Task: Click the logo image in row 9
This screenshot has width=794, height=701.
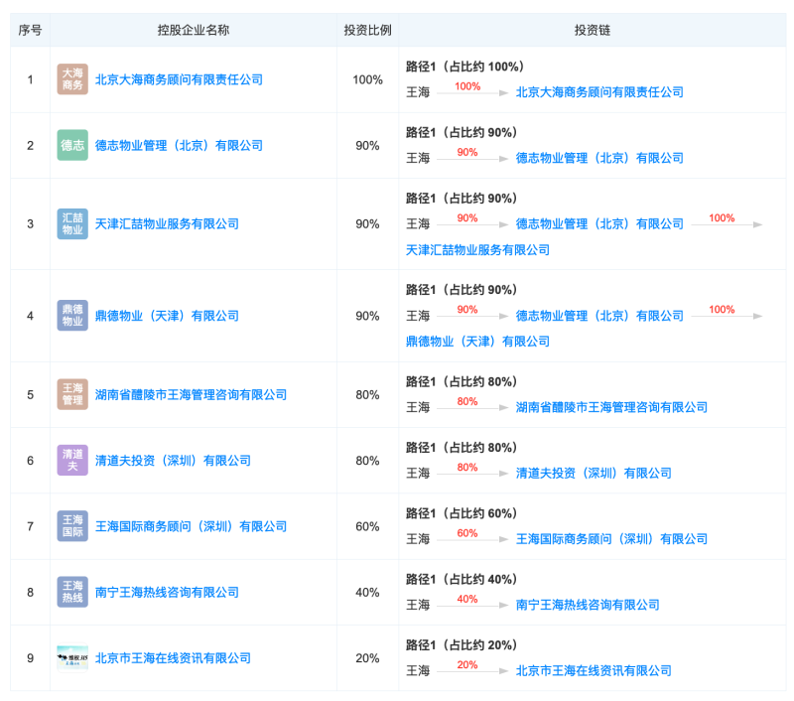Action: coord(72,658)
